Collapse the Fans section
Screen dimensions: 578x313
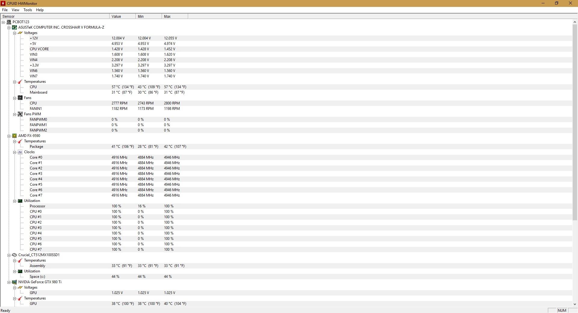point(14,98)
